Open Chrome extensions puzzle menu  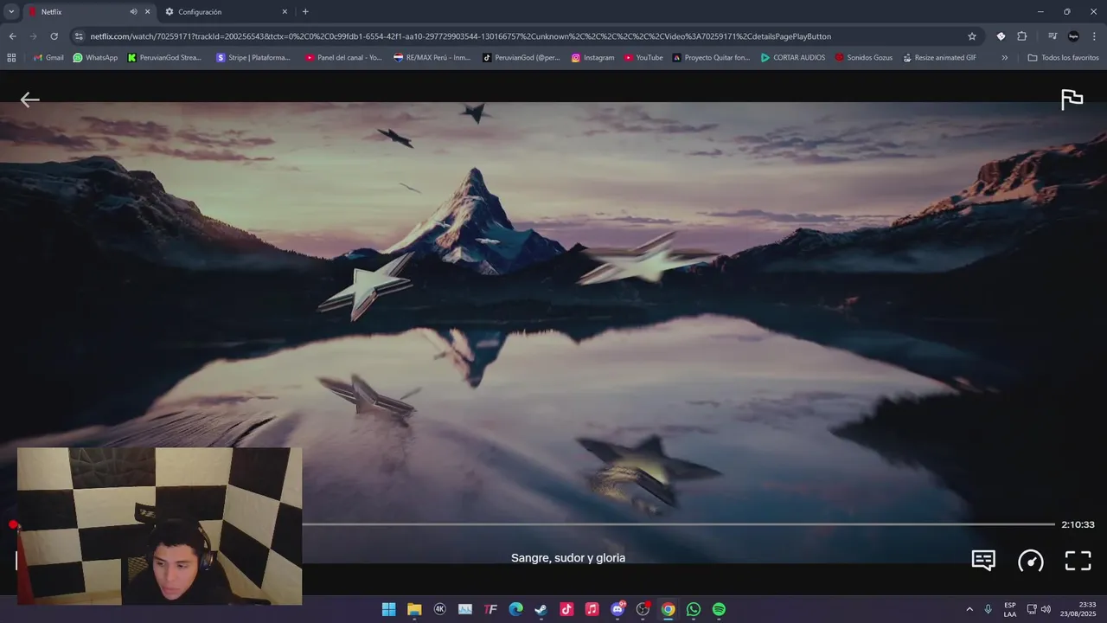pos(1021,36)
